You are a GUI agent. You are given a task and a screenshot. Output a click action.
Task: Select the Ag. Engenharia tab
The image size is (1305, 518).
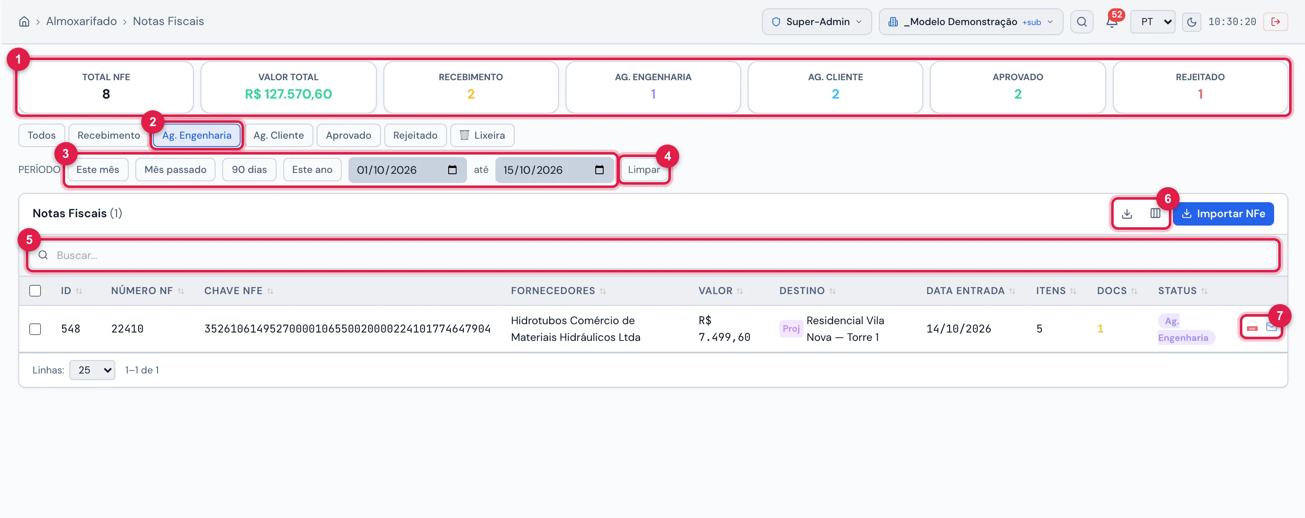tap(197, 135)
